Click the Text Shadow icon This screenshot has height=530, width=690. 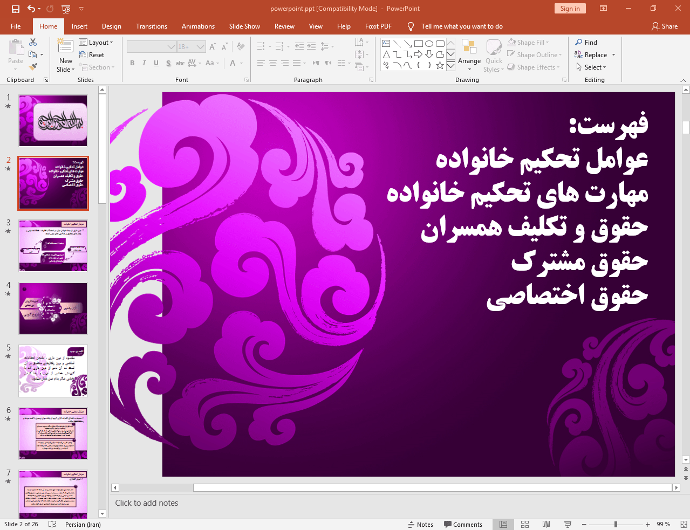168,63
